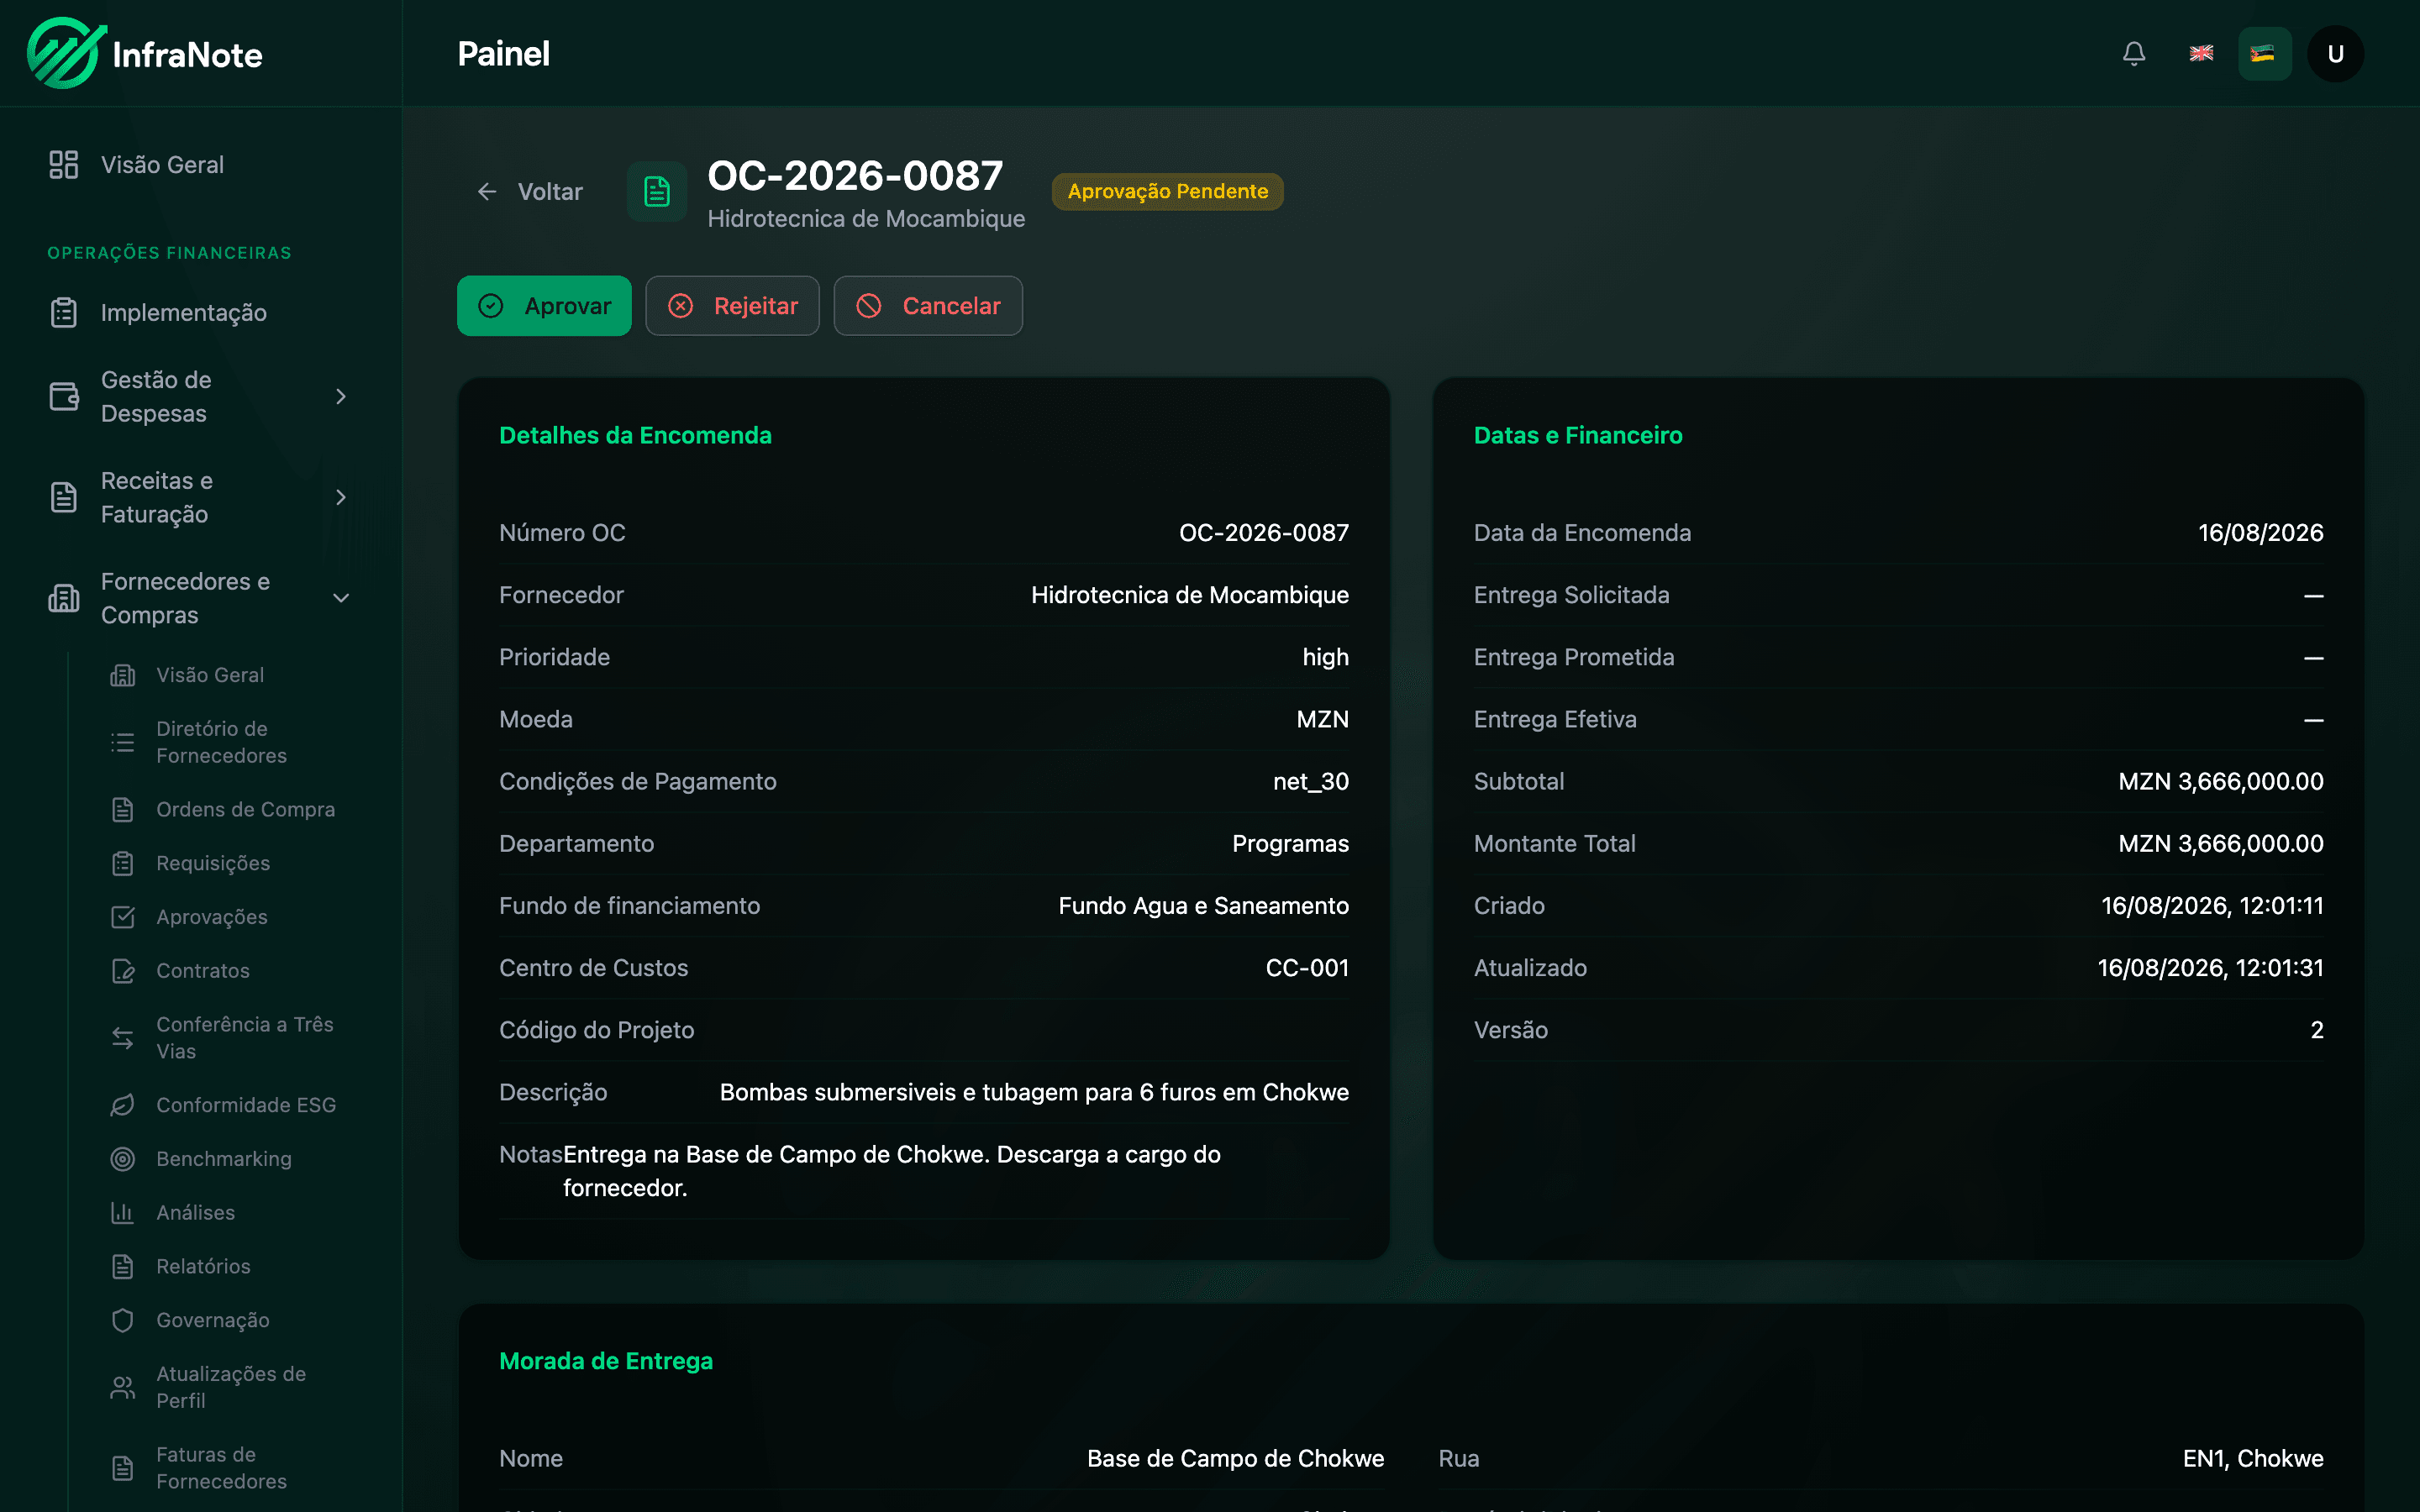Click the Aprovação Pendente status badge

tap(1167, 192)
